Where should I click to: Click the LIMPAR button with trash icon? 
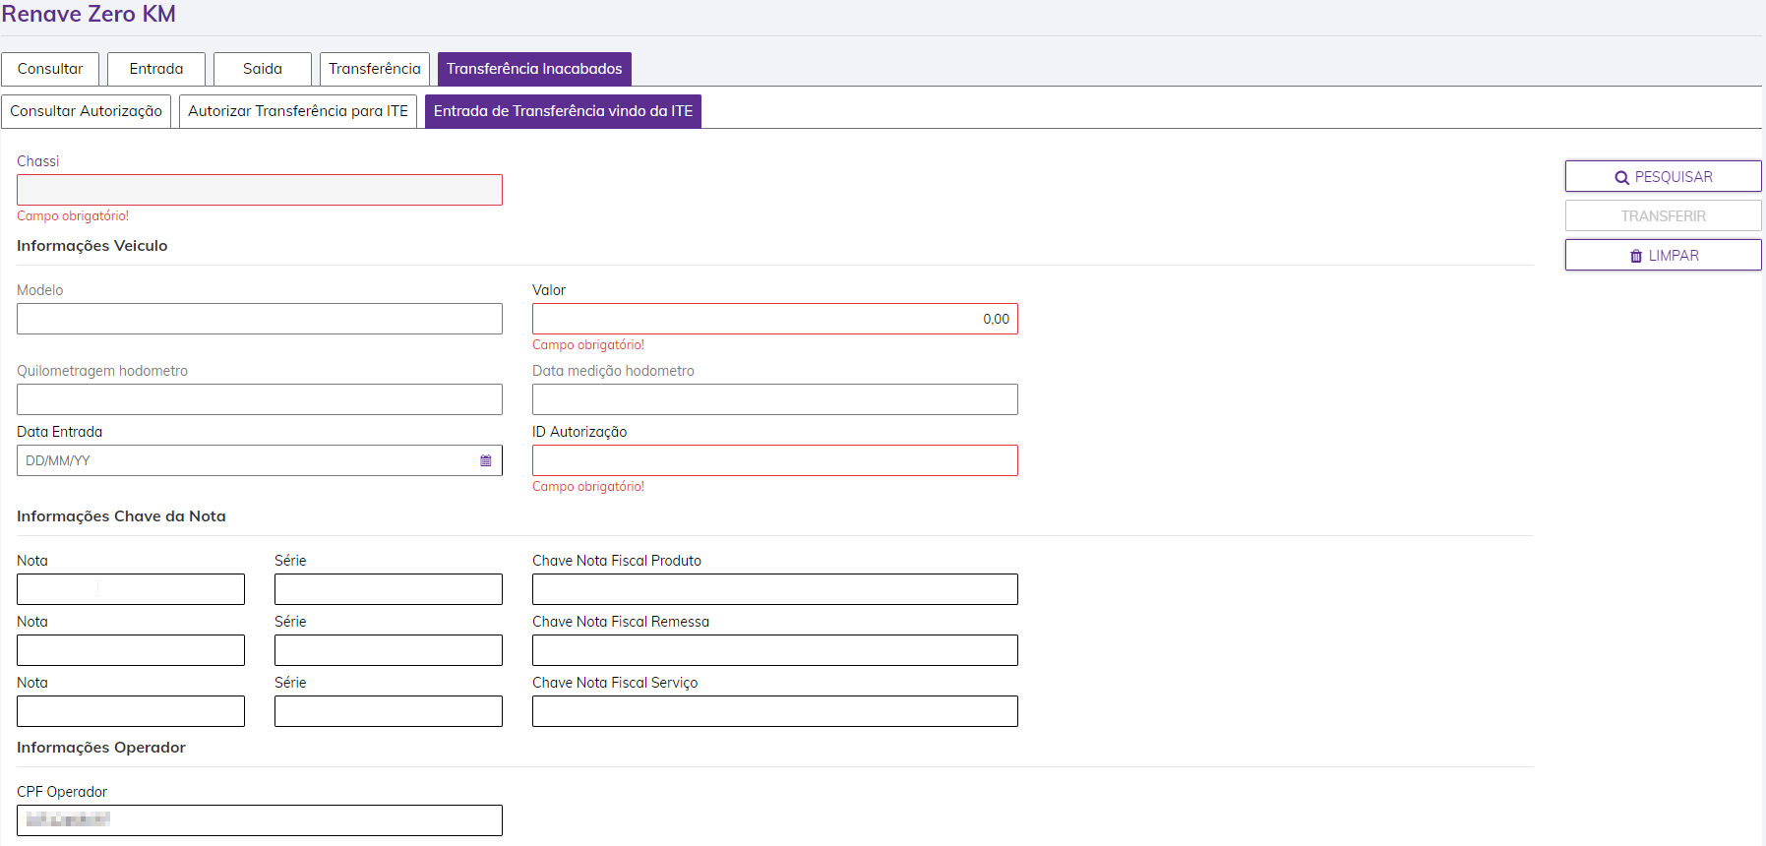(1663, 256)
